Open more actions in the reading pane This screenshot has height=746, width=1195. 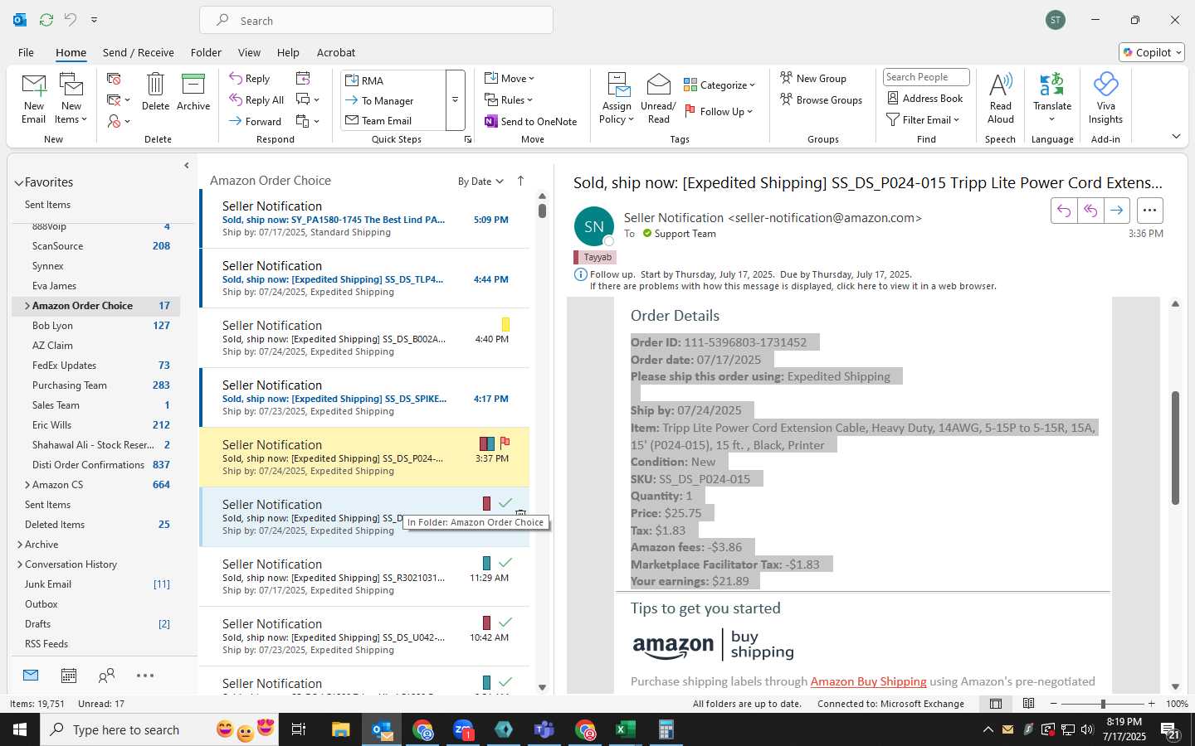pos(1149,211)
